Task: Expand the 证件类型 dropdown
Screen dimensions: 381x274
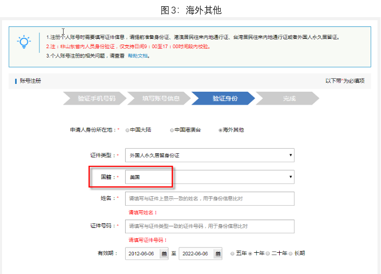Action: (209, 155)
